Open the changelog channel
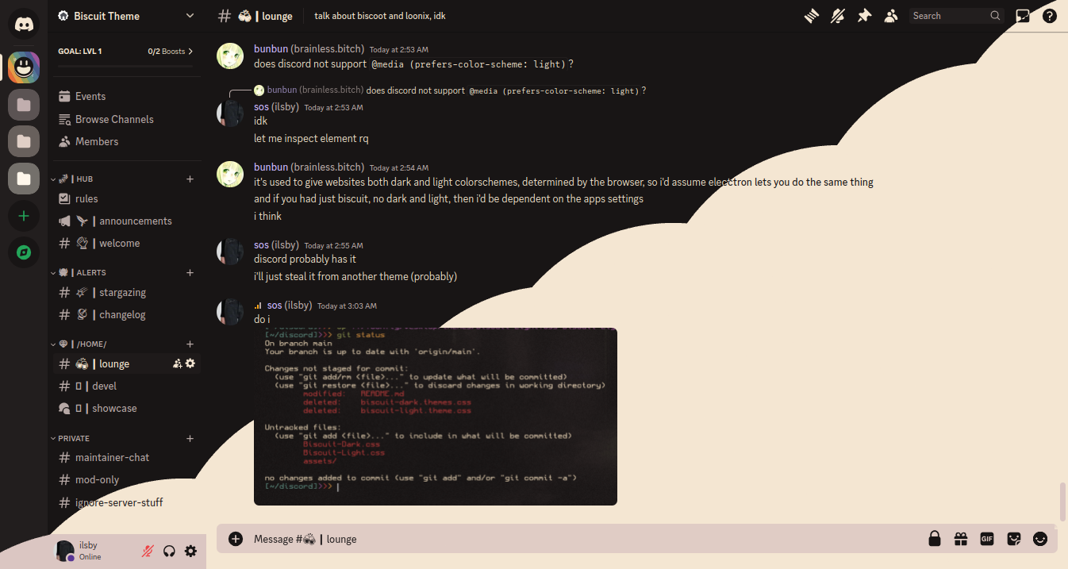1068x569 pixels. click(x=125, y=314)
